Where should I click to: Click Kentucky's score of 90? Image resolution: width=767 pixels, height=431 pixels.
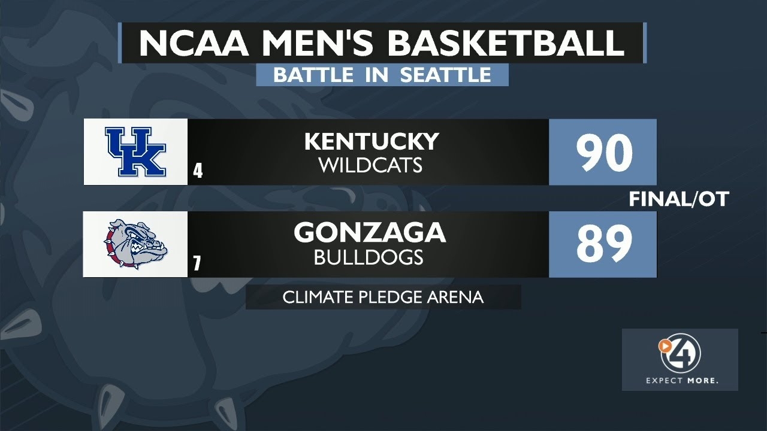pyautogui.click(x=604, y=152)
